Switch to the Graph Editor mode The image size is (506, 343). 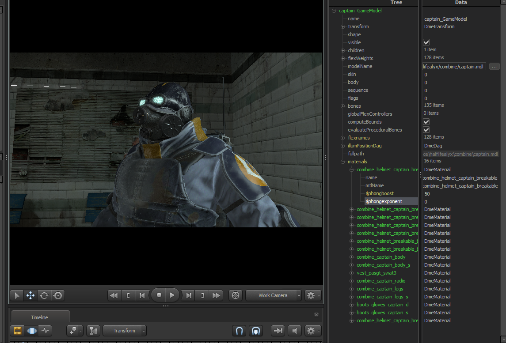point(45,331)
